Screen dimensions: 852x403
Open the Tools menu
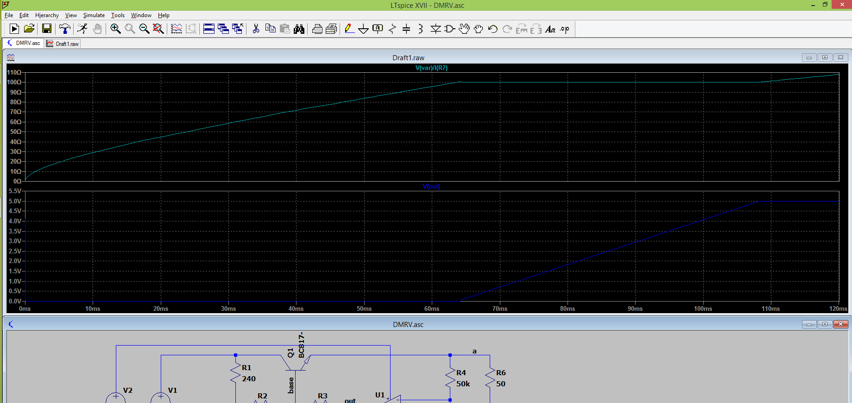coord(118,15)
